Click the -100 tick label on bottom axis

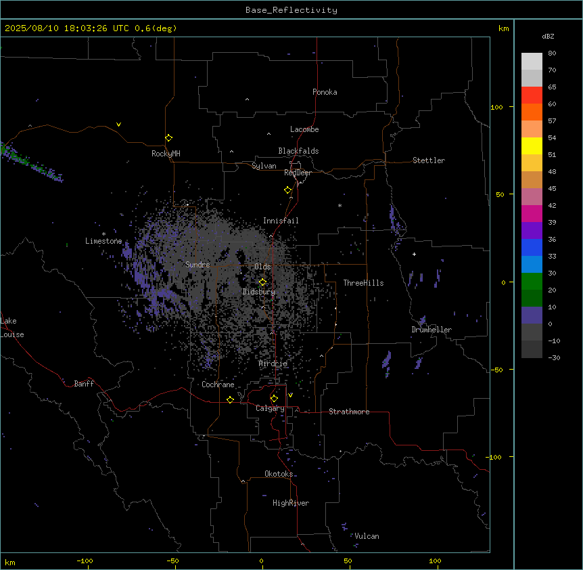pos(85,561)
